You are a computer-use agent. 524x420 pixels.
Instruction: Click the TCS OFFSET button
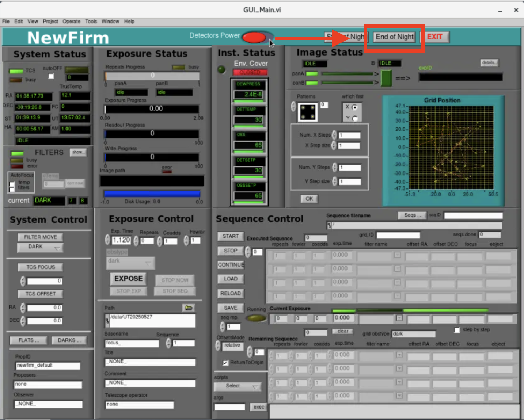pos(41,294)
